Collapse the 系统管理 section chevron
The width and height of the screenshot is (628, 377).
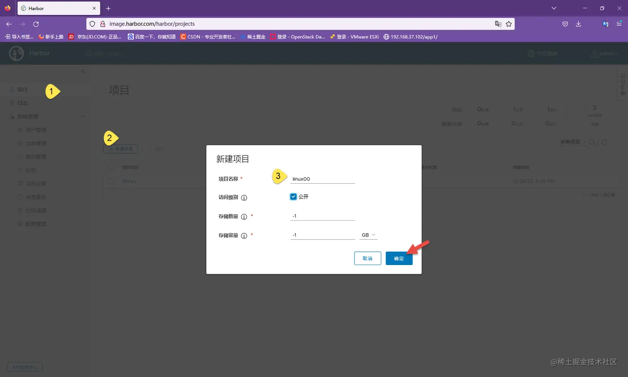click(83, 117)
